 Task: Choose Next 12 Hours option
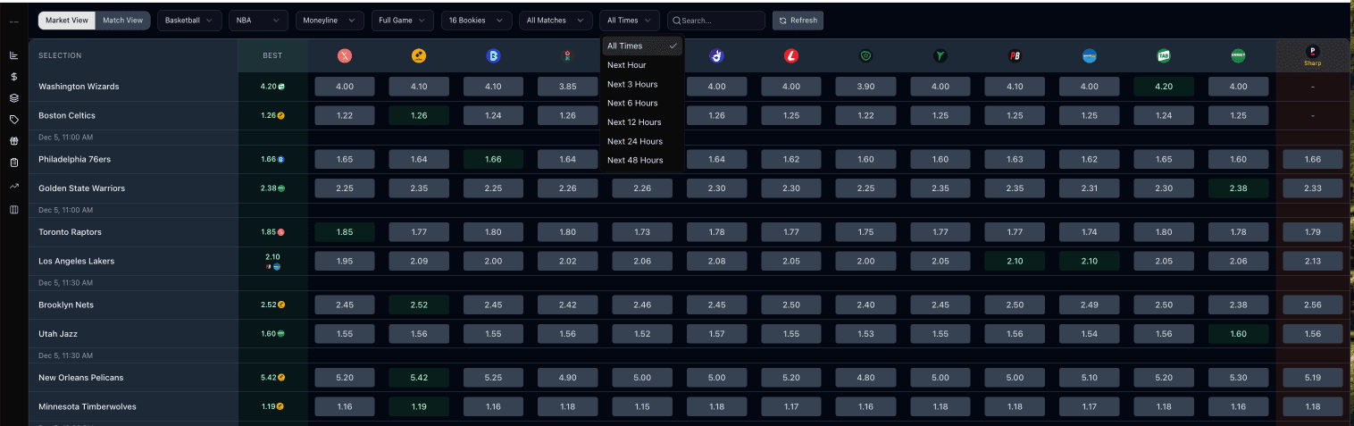[x=642, y=122]
